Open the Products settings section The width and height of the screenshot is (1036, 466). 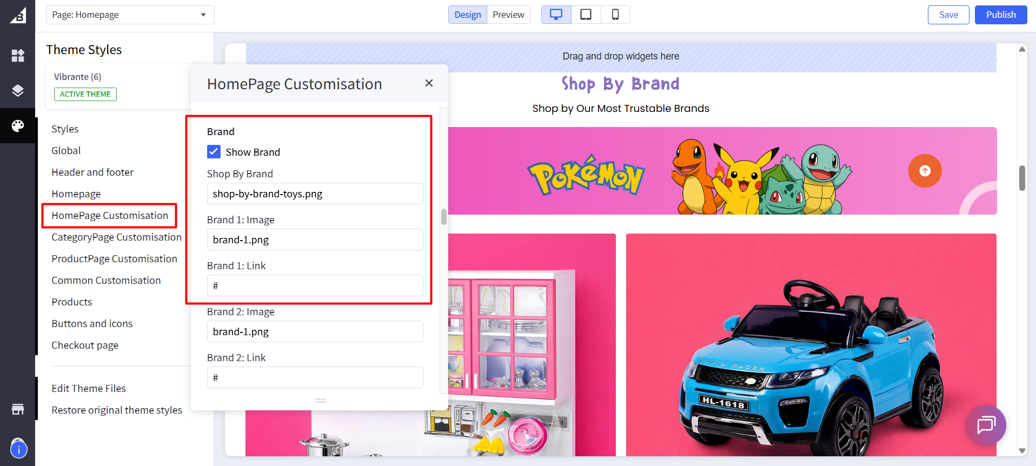(x=72, y=302)
